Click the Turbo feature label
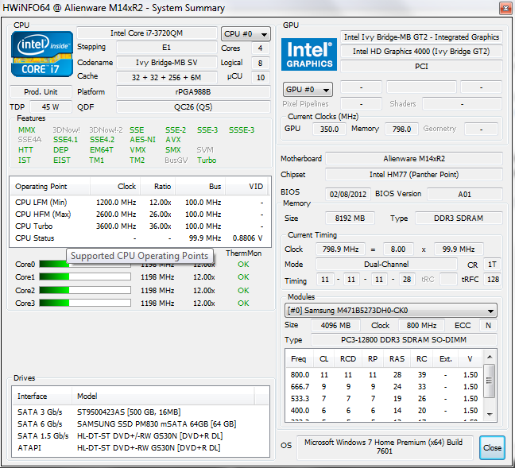The width and height of the screenshot is (515, 468). pyautogui.click(x=207, y=161)
